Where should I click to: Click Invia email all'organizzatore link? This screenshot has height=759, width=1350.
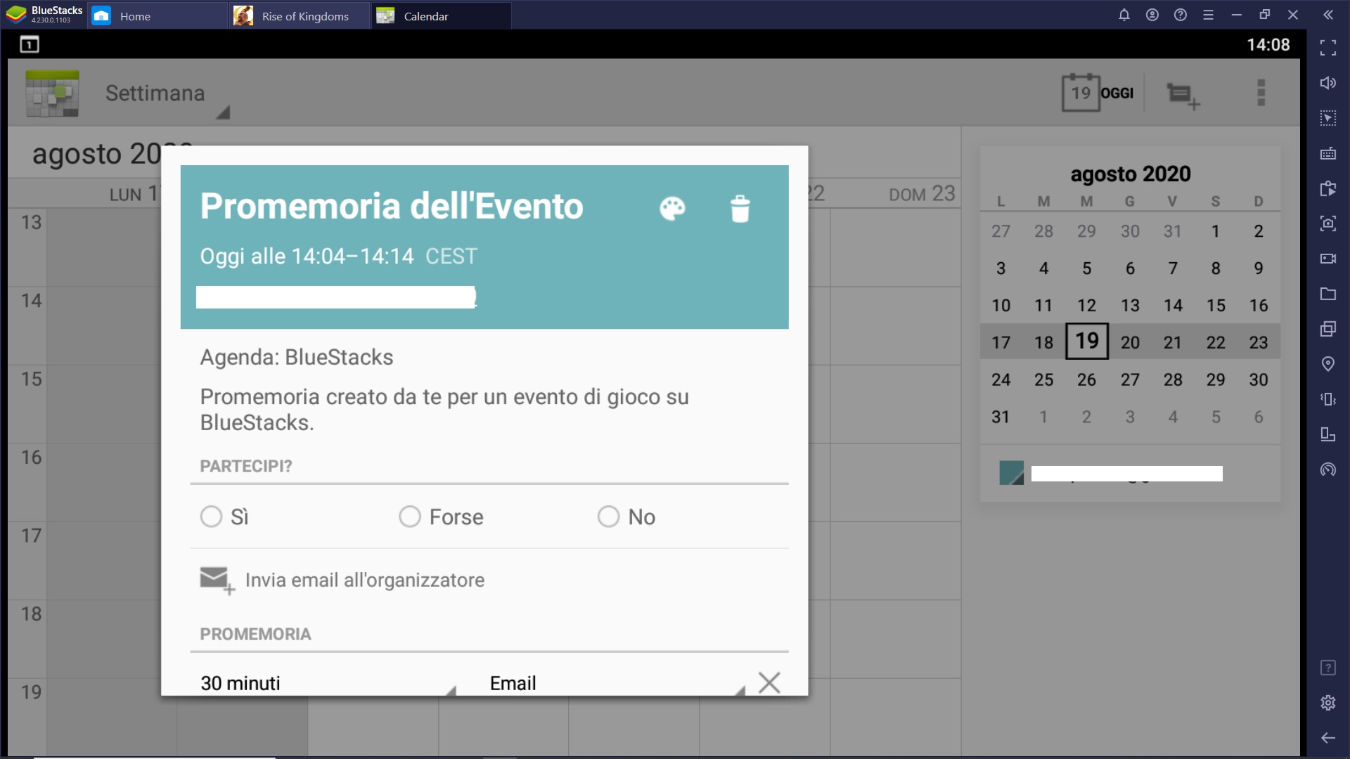coord(365,580)
